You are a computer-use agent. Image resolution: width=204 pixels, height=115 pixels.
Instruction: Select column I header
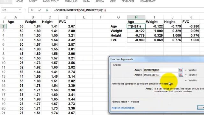point(154,17)
